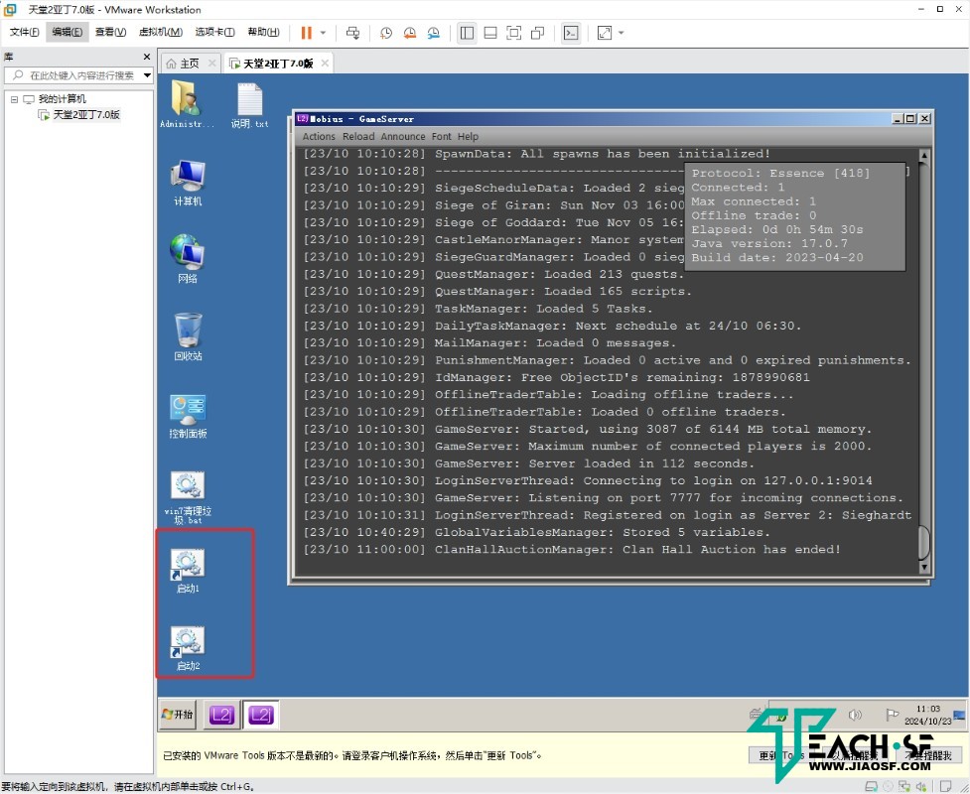The width and height of the screenshot is (970, 794).
Task: Click the L2J icon in GameServer title bar
Action: tap(302, 119)
